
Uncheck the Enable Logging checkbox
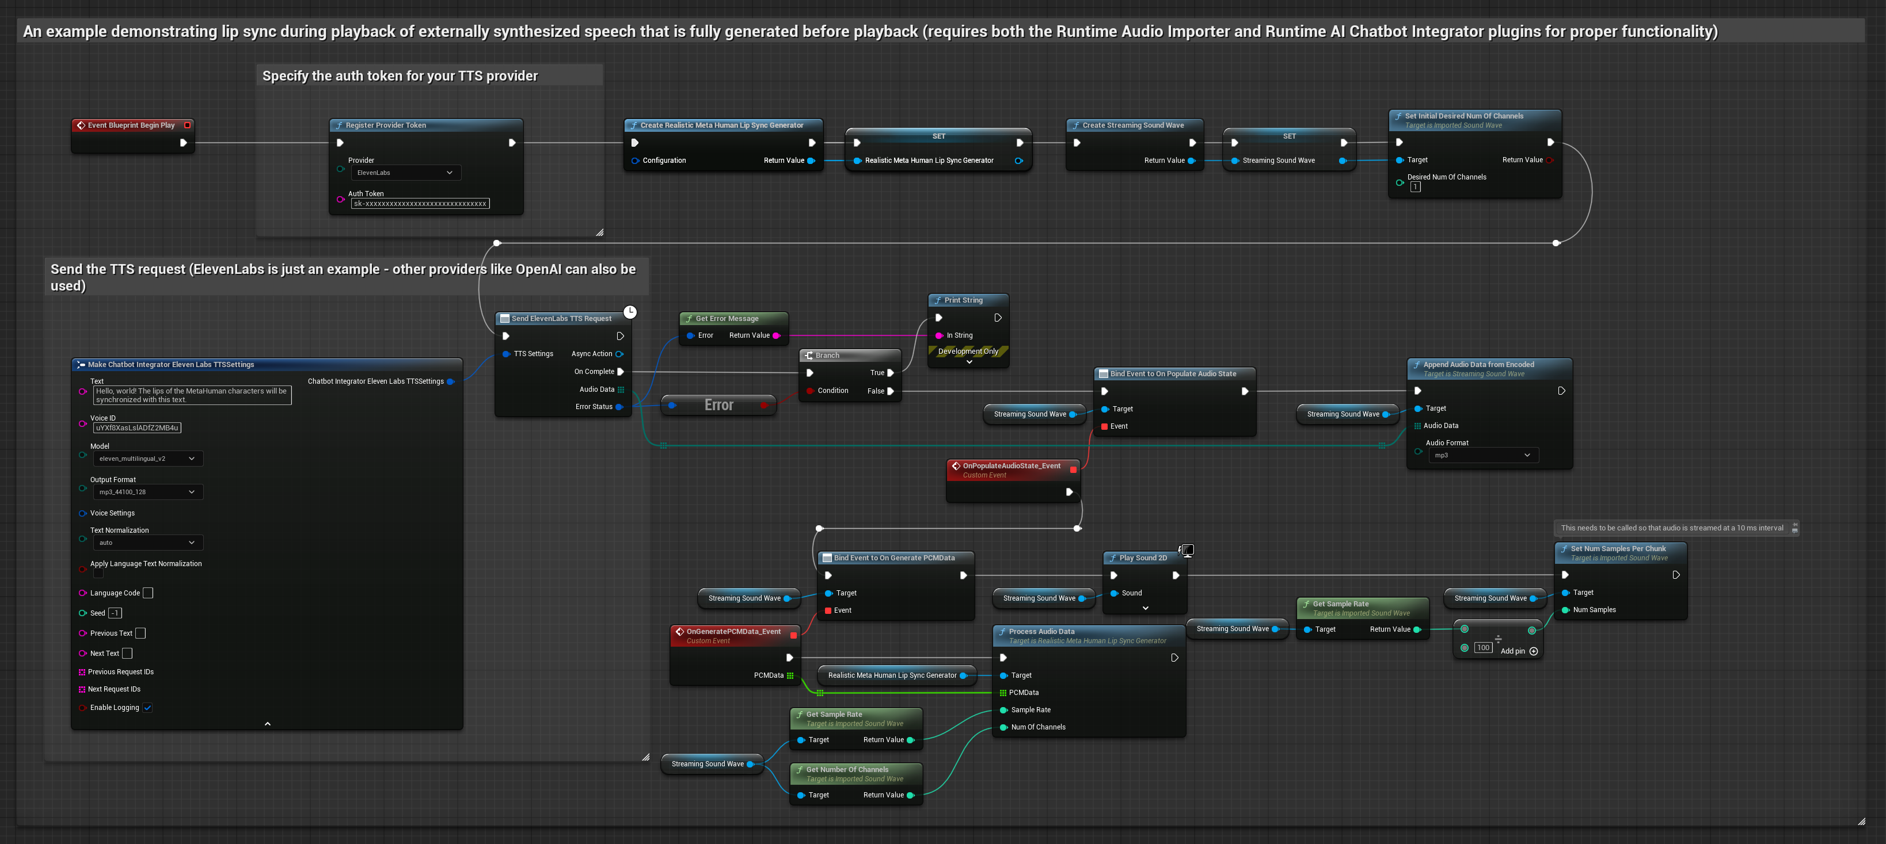coord(147,708)
